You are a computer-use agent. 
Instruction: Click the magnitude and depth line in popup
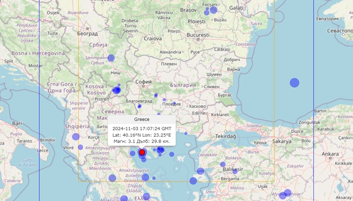[142, 142]
